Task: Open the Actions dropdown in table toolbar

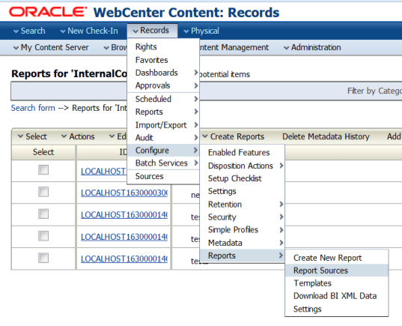Action: tap(78, 136)
